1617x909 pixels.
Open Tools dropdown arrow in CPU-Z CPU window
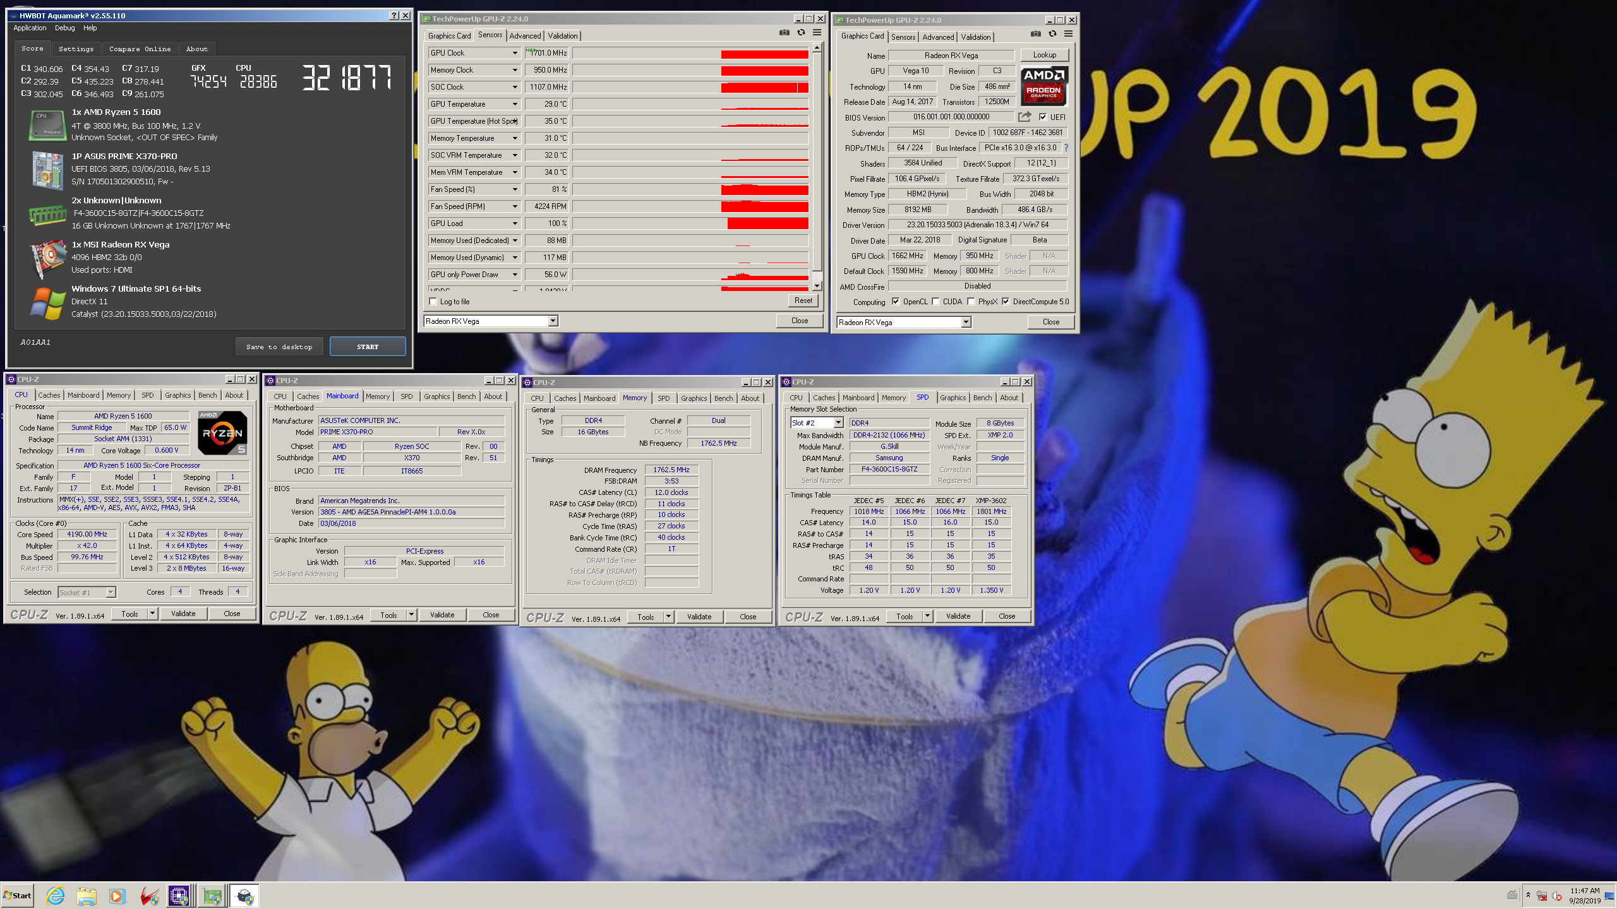pyautogui.click(x=152, y=614)
